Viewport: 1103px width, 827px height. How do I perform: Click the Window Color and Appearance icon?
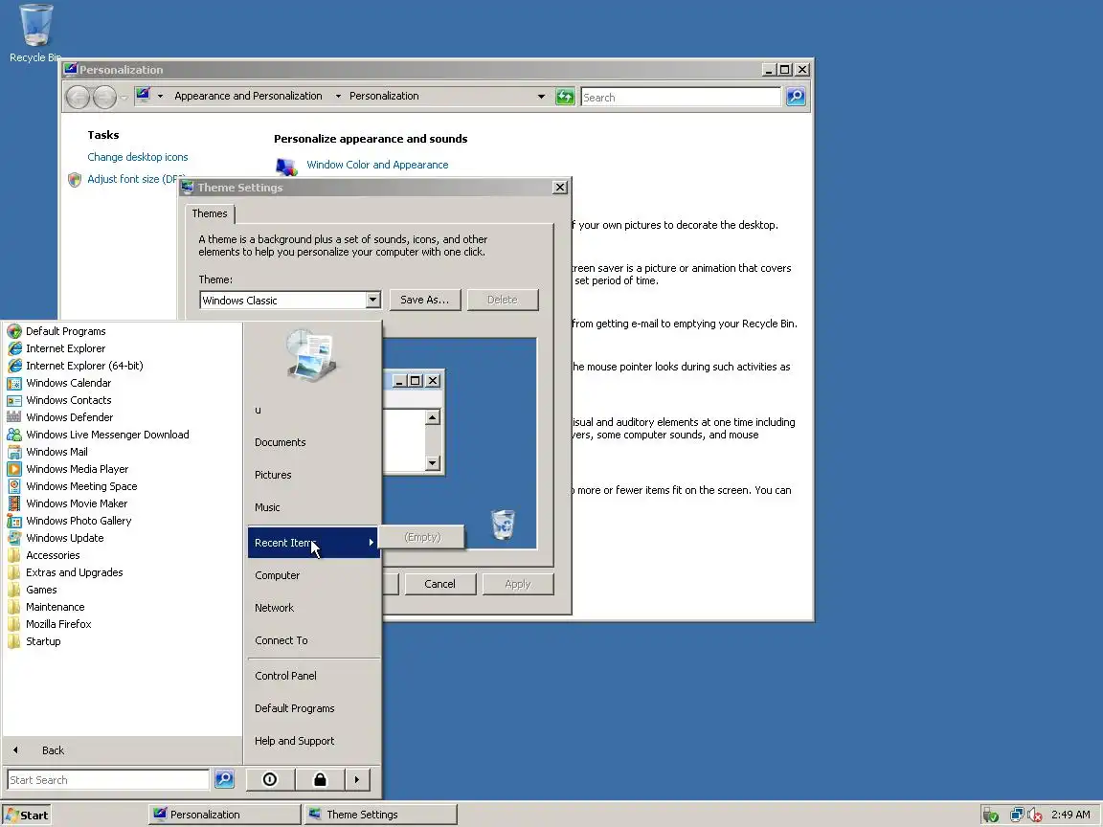click(x=285, y=166)
